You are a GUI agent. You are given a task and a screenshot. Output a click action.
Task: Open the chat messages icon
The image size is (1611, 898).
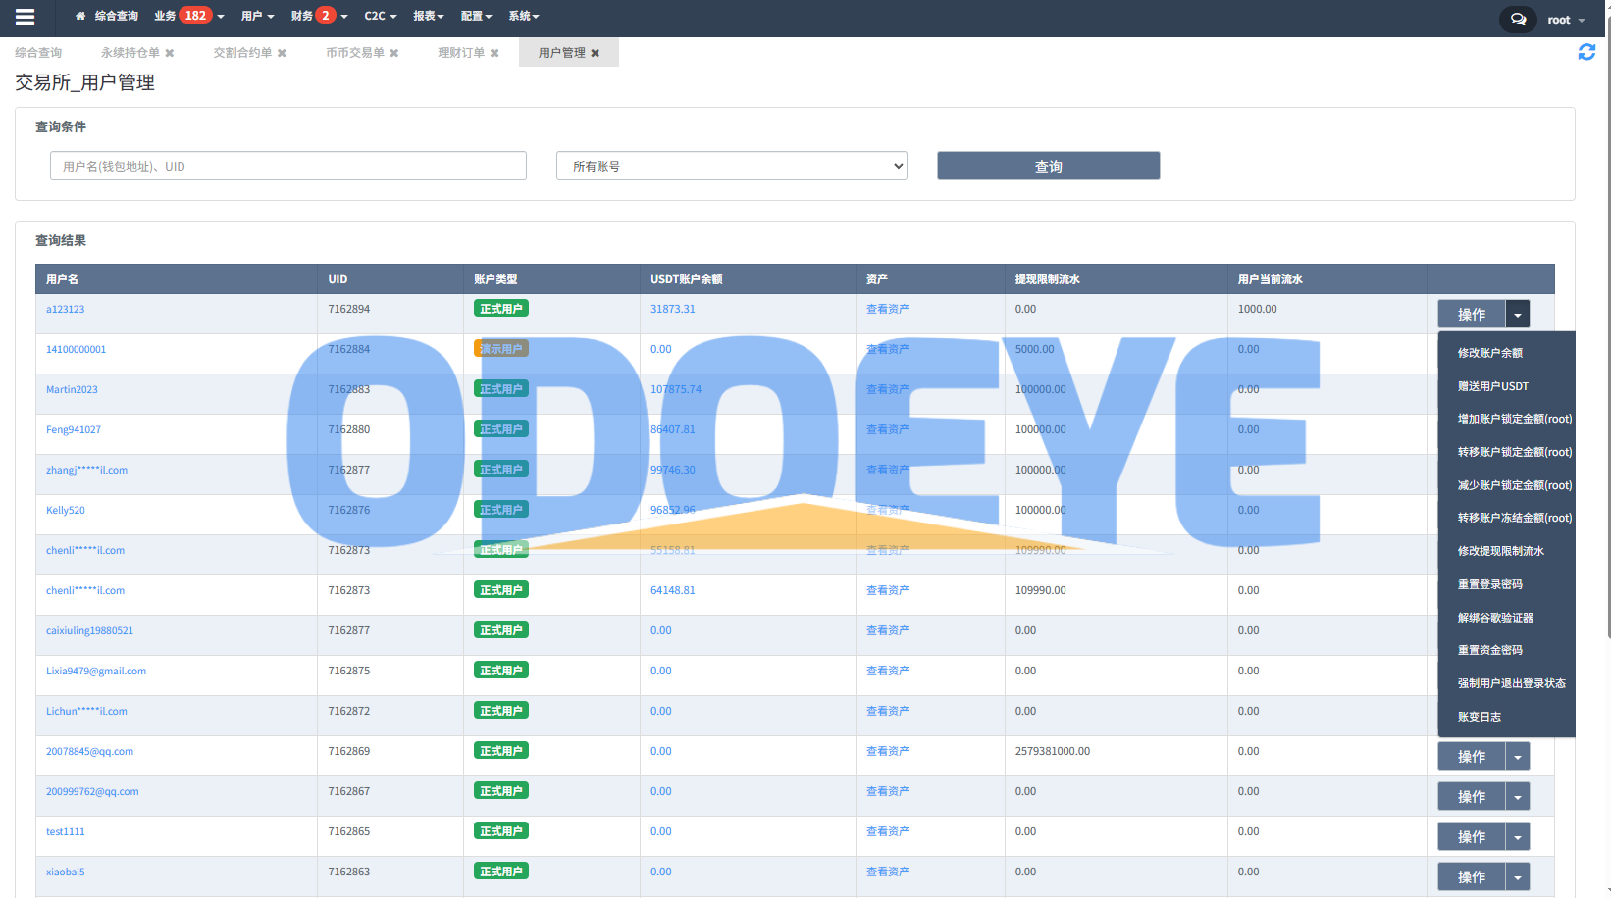pos(1518,19)
